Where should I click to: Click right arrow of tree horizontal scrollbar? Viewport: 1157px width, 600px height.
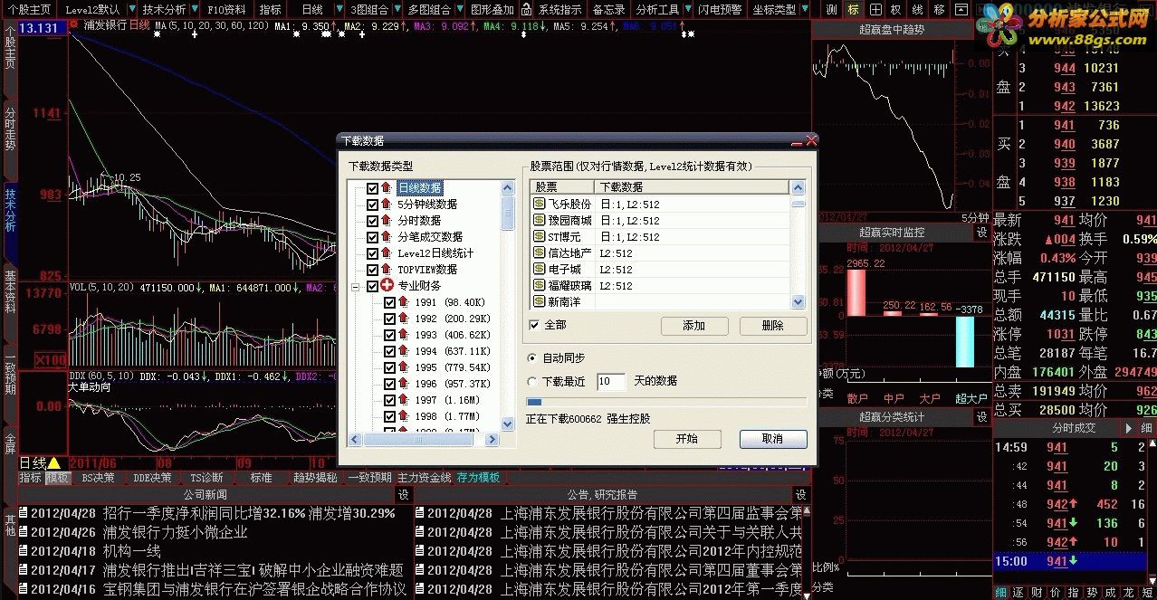click(492, 440)
